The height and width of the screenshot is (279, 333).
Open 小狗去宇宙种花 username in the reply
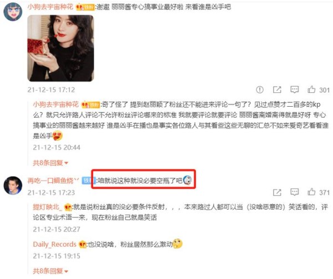point(56,104)
